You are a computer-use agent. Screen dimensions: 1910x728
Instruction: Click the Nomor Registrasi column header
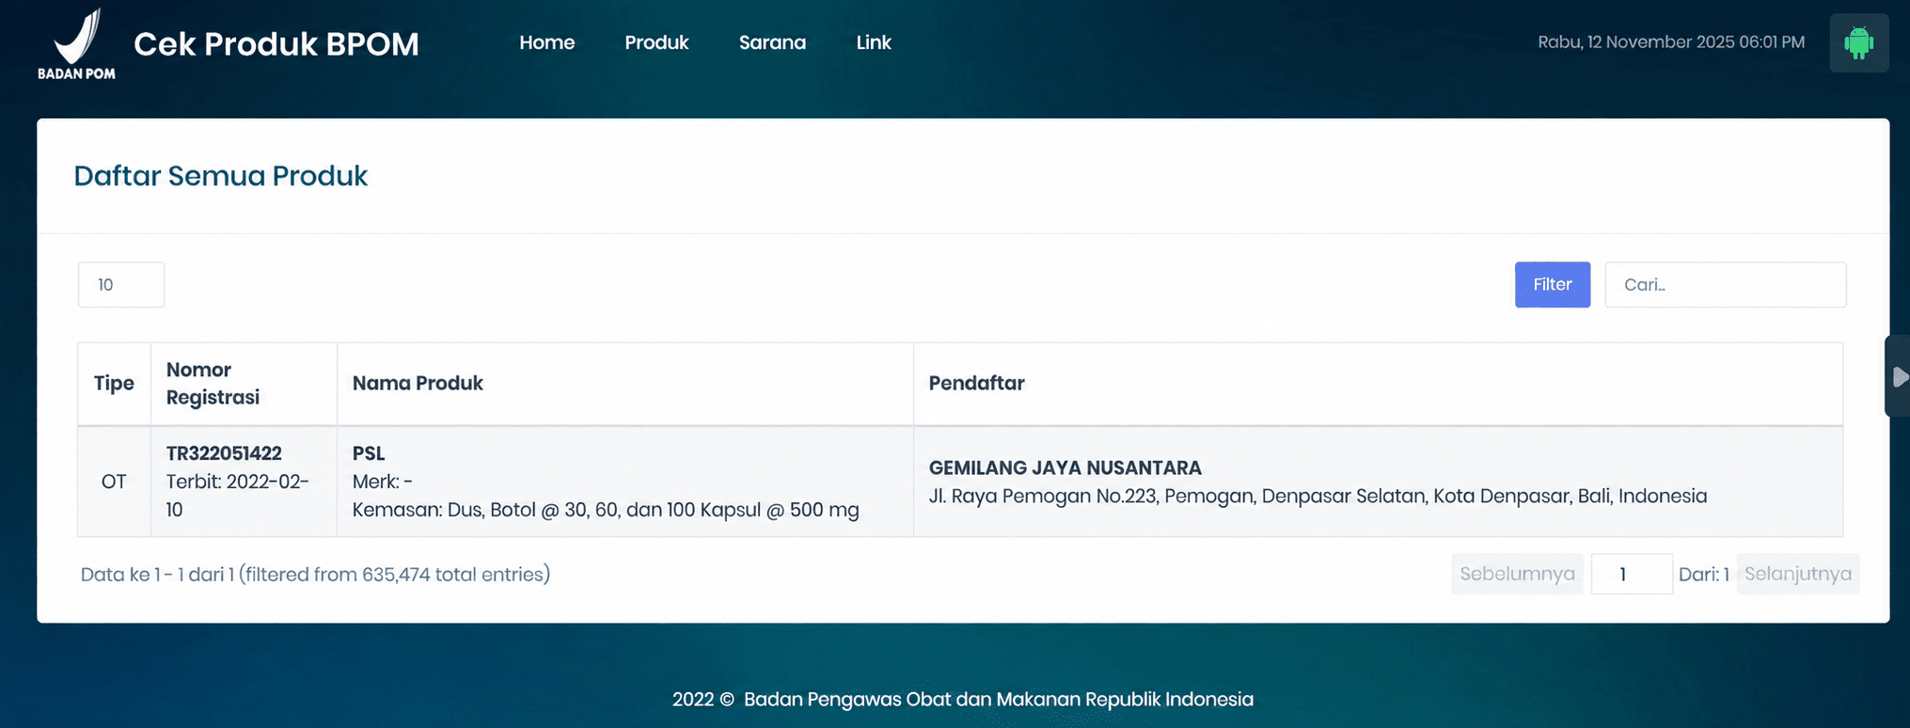click(243, 384)
